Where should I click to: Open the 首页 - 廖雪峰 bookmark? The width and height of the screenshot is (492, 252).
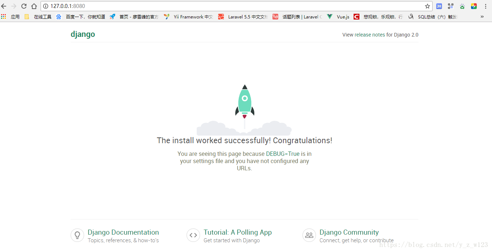134,17
